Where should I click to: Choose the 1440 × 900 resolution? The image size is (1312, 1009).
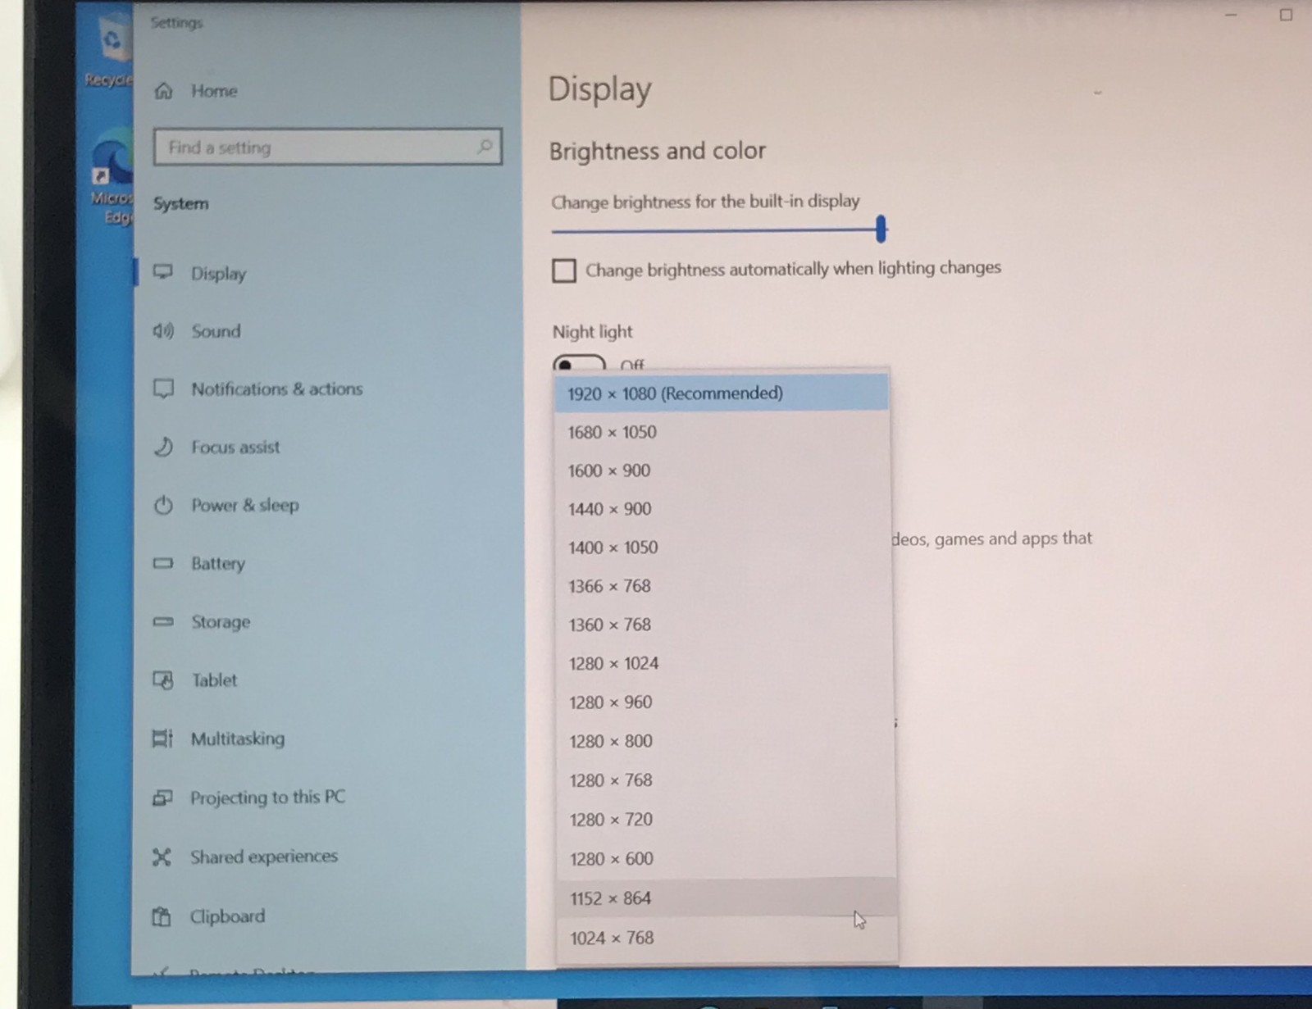click(722, 509)
